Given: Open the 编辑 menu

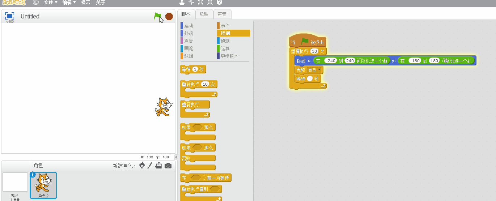Looking at the screenshot, I should tap(69, 3).
